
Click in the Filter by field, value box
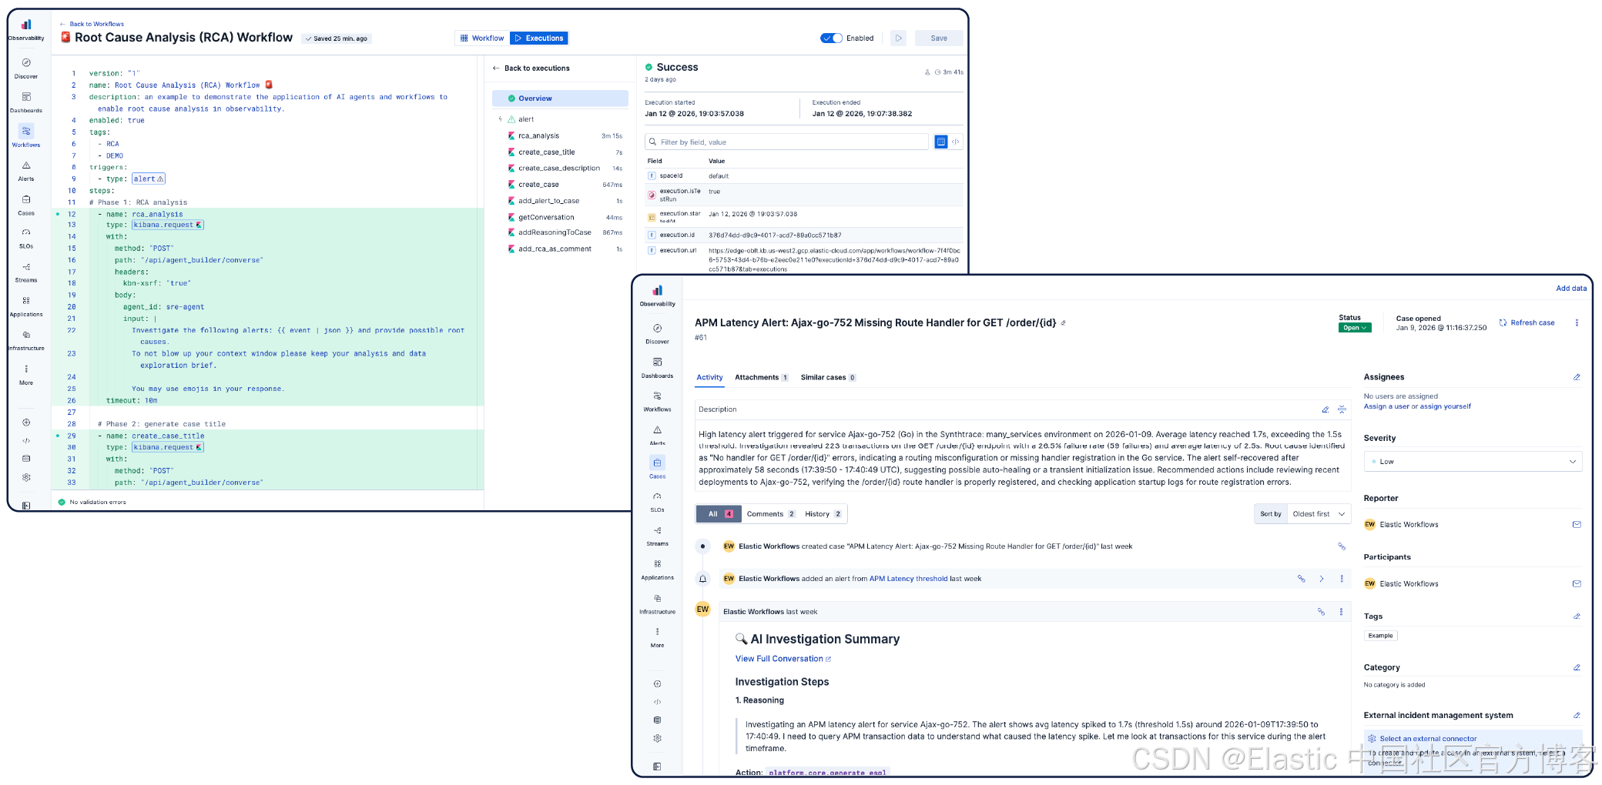pyautogui.click(x=786, y=142)
